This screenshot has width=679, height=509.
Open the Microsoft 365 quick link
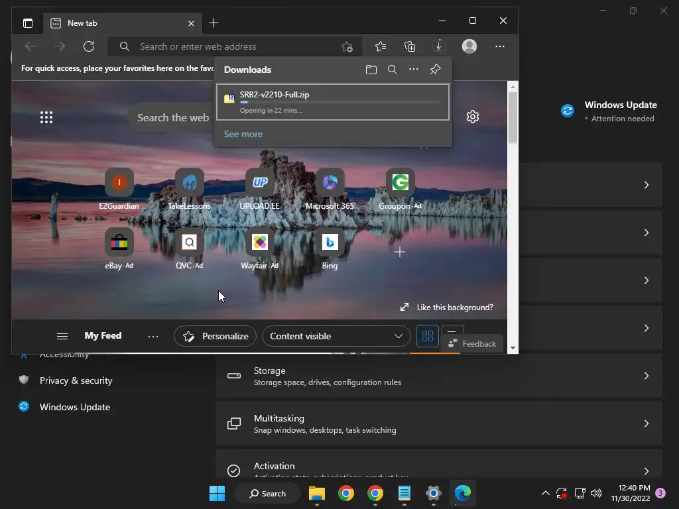tap(330, 189)
